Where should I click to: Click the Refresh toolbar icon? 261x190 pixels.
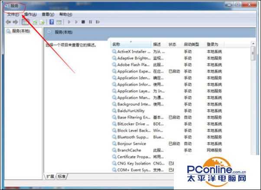click(x=35, y=22)
